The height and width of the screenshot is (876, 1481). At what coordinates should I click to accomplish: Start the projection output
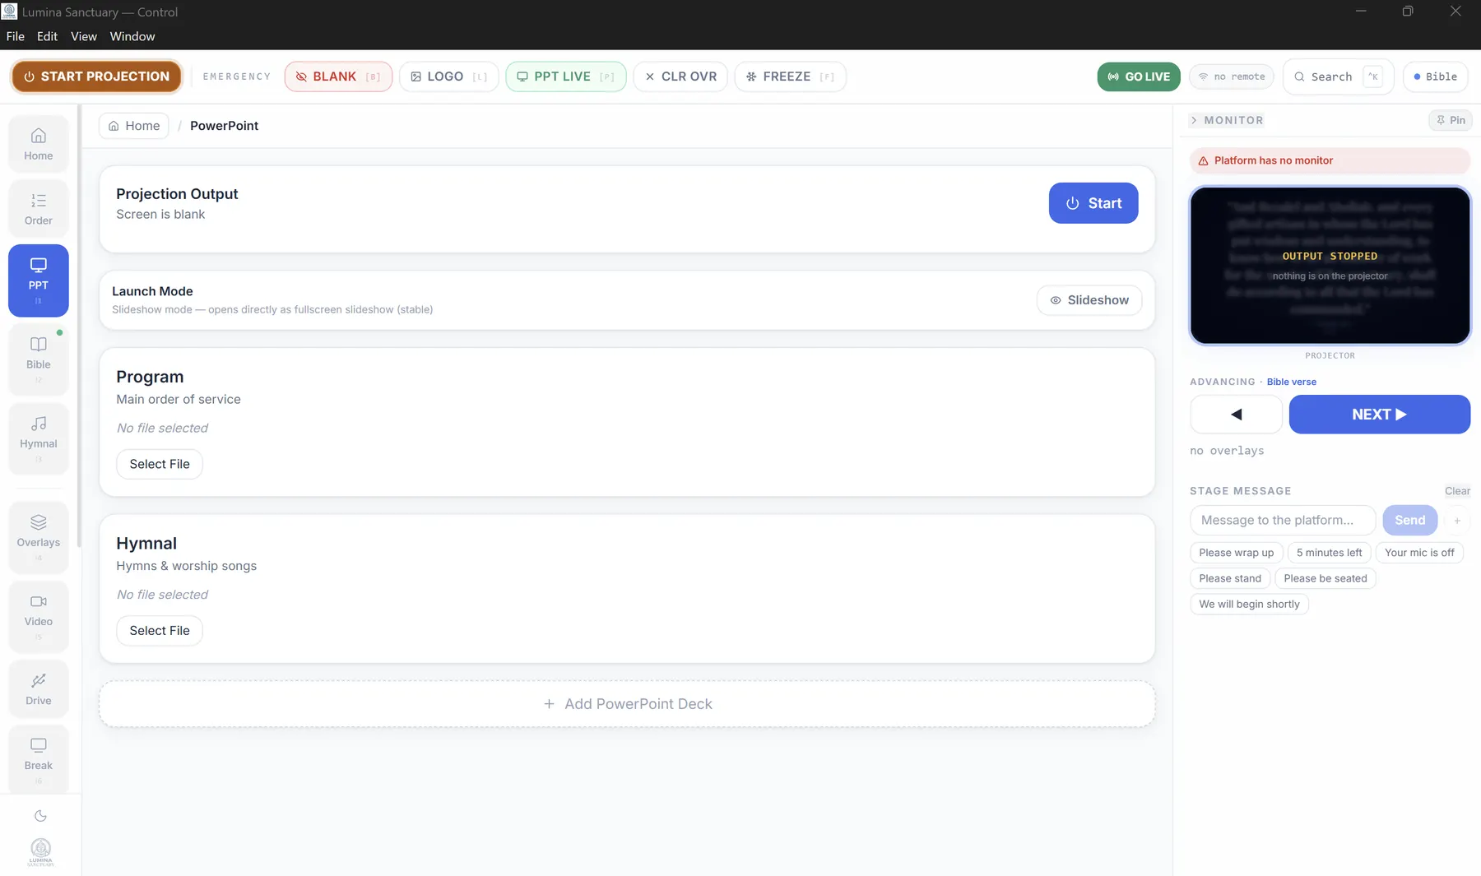[1093, 203]
